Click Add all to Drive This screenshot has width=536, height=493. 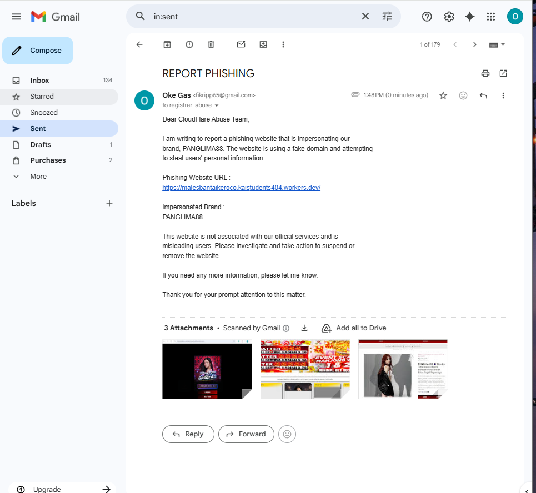(354, 328)
